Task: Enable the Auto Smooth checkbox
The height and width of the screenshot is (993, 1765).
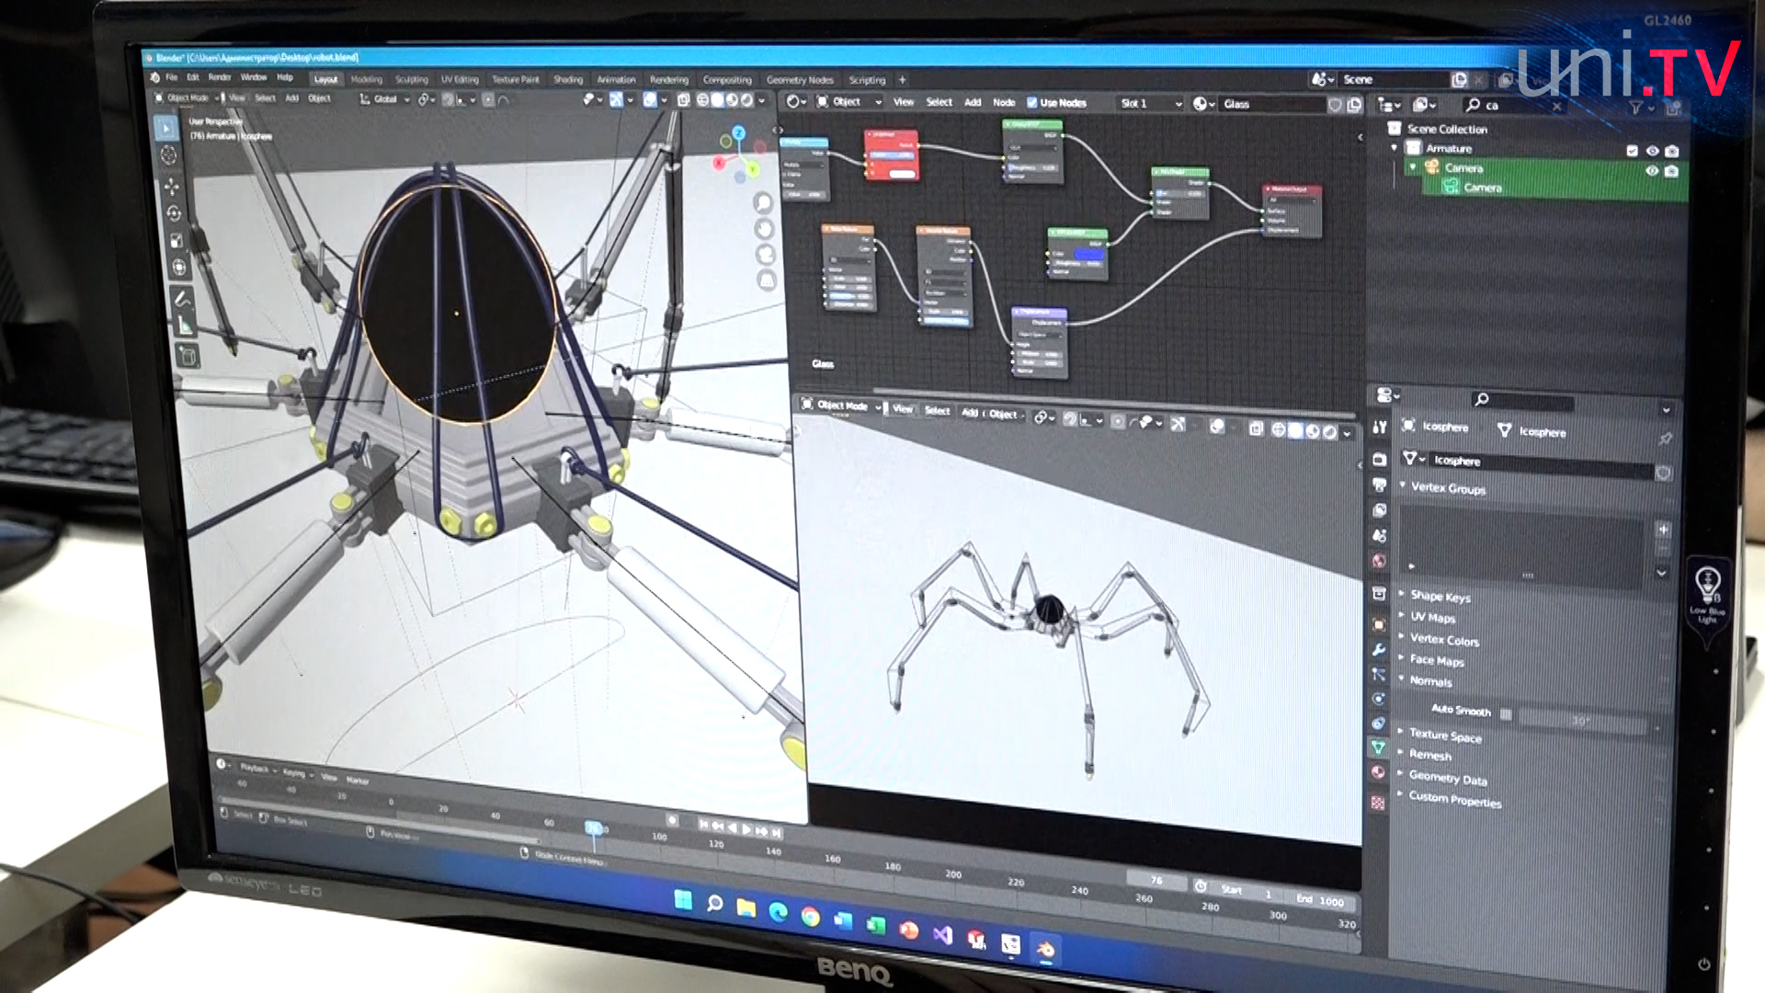Action: (x=1506, y=713)
